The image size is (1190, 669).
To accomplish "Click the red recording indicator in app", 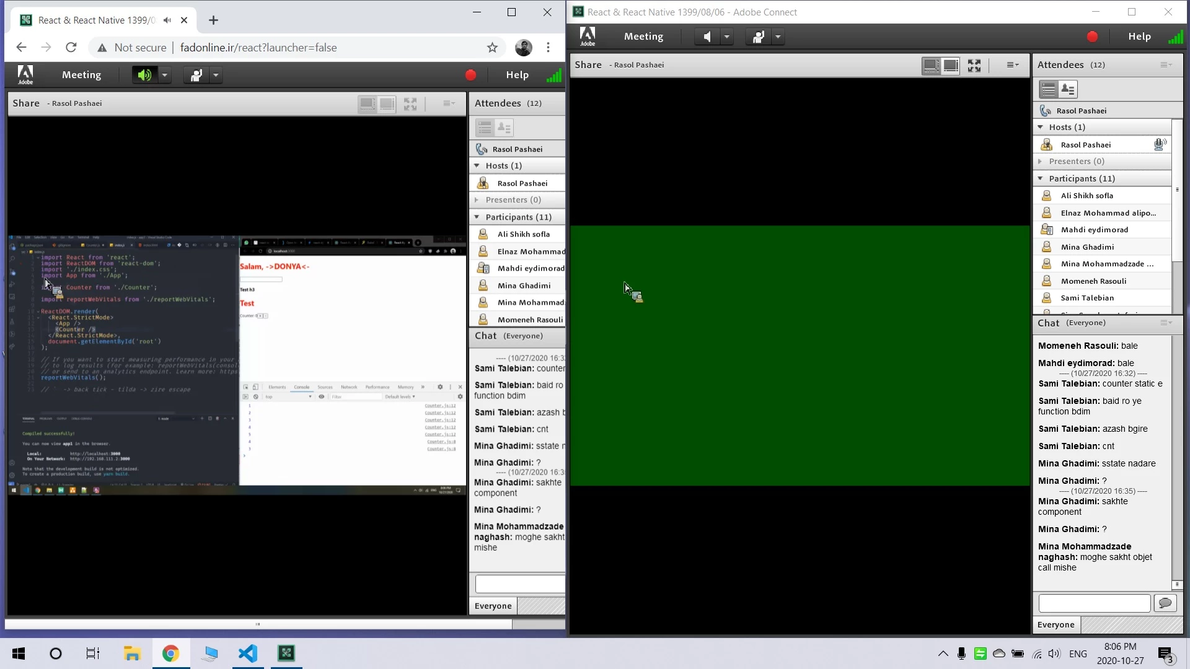I will click(x=1092, y=37).
